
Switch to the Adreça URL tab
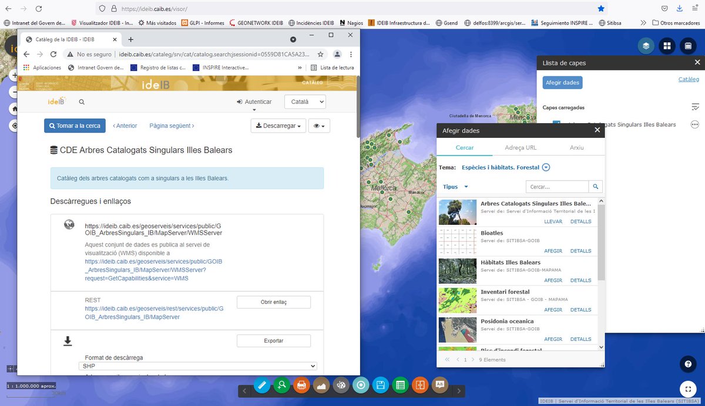521,147
